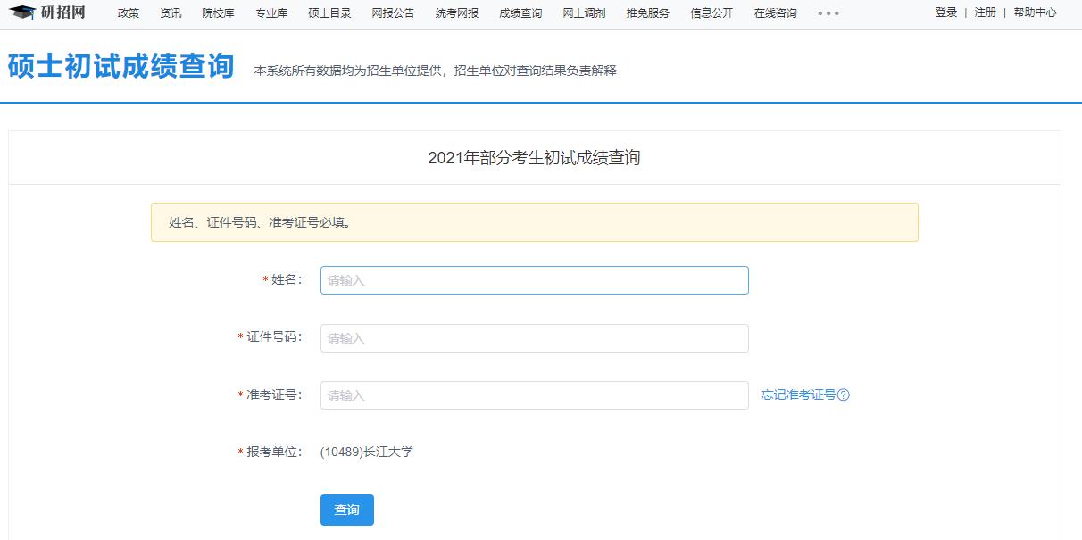Click the question mark help icon beside 忘记准考证号
Image resolution: width=1082 pixels, height=540 pixels.
(x=844, y=395)
